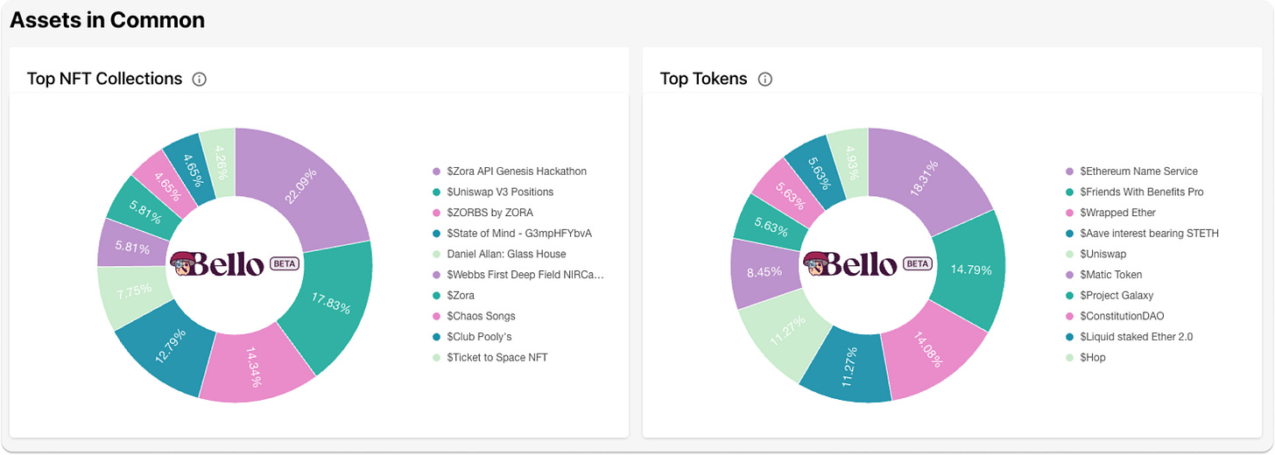Click the Top Tokens title
Viewport: 1275px width, 455px height.
pyautogui.click(x=704, y=80)
